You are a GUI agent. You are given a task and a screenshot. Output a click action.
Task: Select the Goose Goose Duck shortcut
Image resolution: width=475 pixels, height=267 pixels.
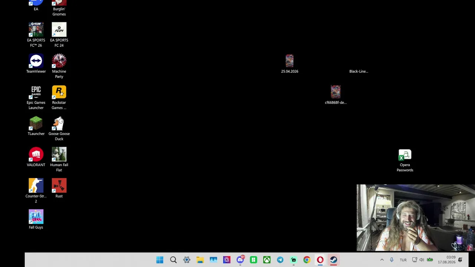click(x=59, y=129)
